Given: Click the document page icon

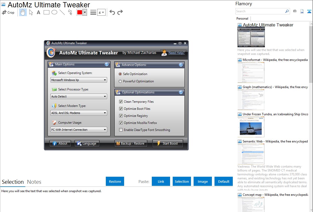Looking at the screenshot, I should click(x=302, y=11).
